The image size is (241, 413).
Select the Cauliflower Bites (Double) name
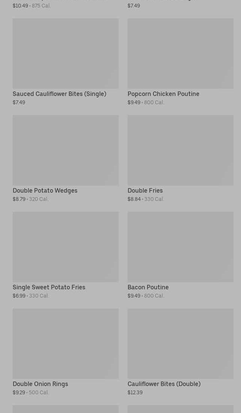click(164, 384)
